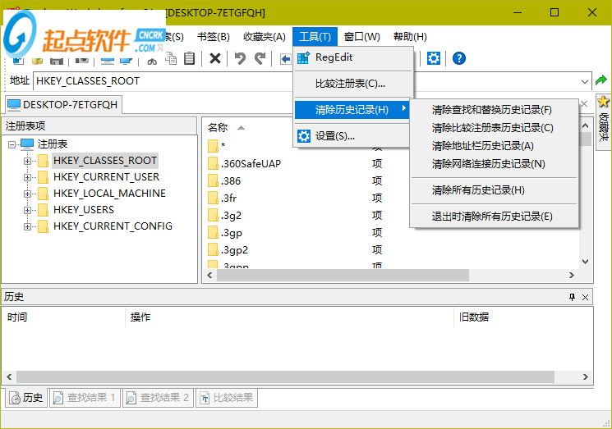Open the 收藏夹(A) menu
This screenshot has height=429, width=612.
click(x=265, y=37)
